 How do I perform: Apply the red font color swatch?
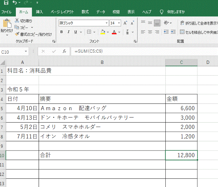pyautogui.click(x=114, y=32)
